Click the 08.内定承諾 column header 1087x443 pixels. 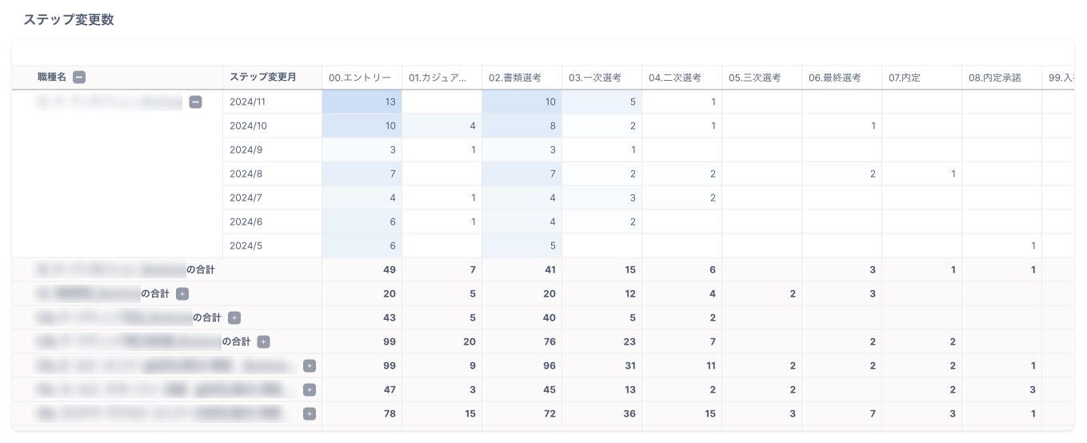995,78
